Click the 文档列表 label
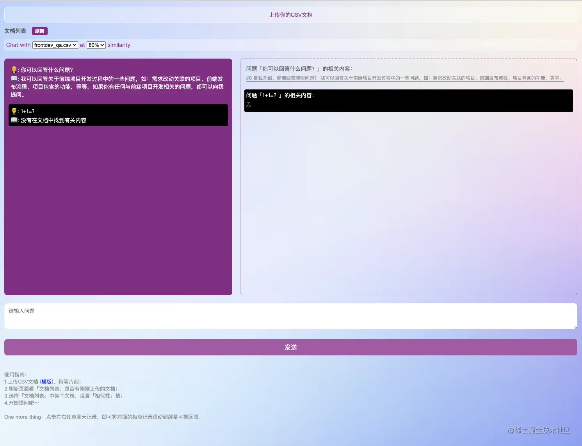This screenshot has width=582, height=446. [x=15, y=31]
